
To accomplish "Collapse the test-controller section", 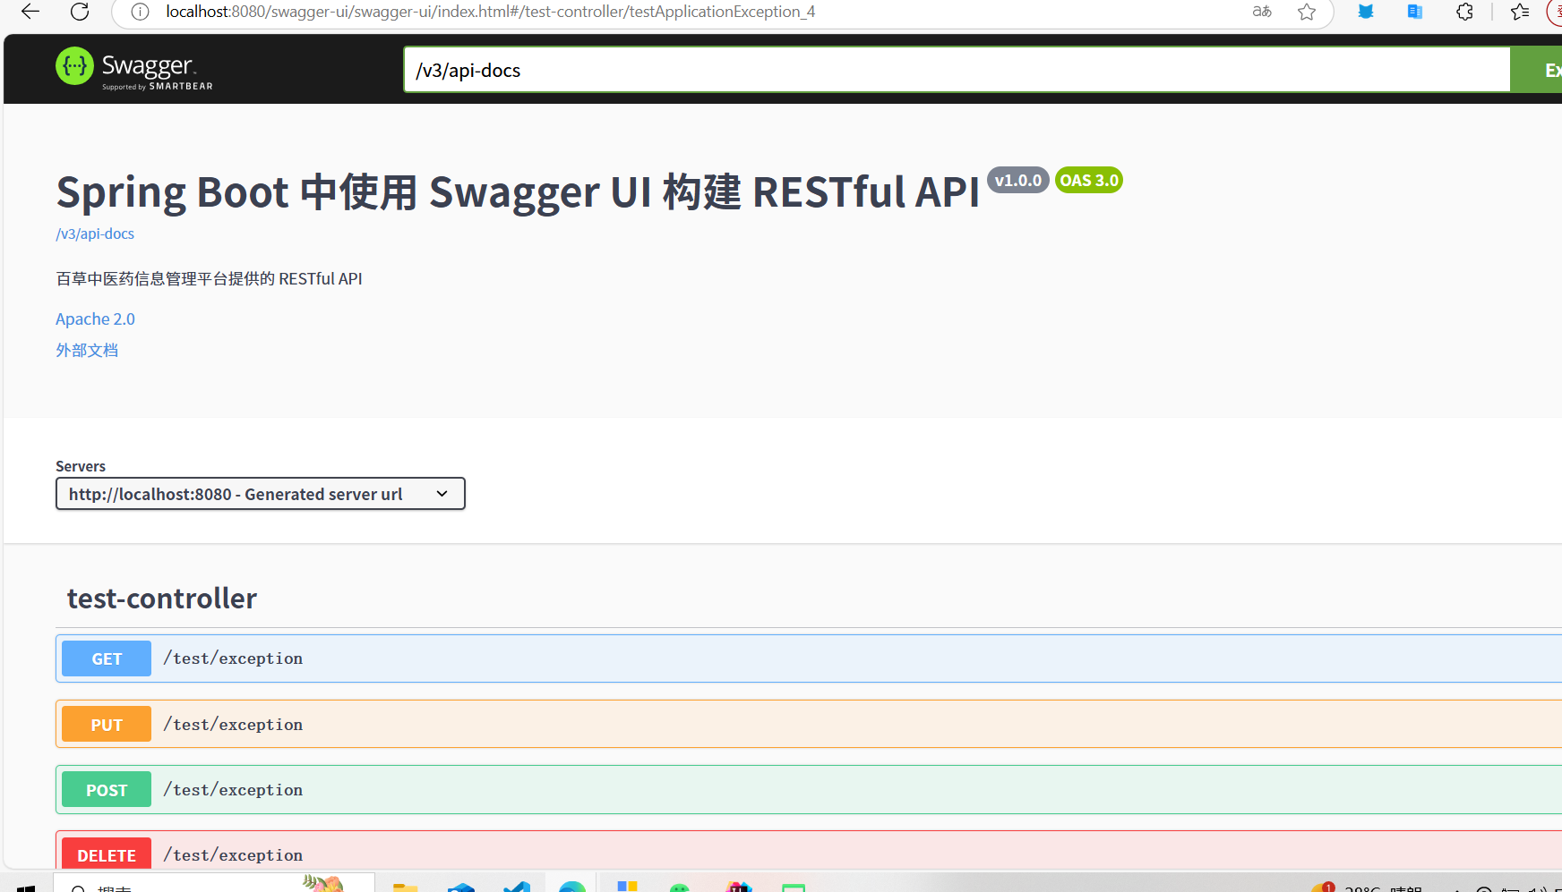I will coord(162,599).
